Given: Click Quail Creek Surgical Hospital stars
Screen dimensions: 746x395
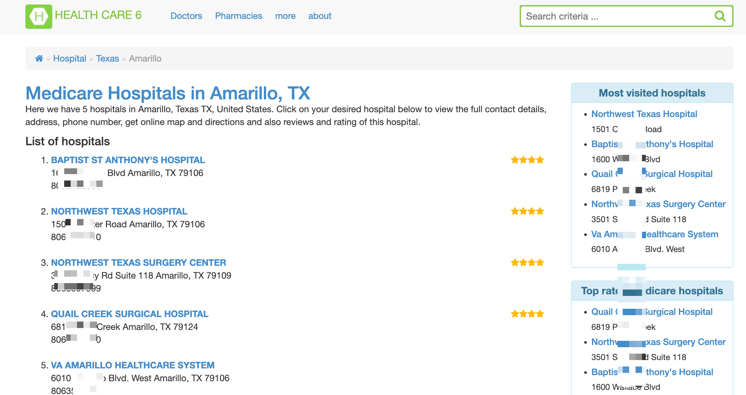Looking at the screenshot, I should pyautogui.click(x=527, y=314).
